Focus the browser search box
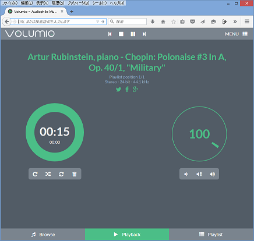Screen dimensions: 254x241 127,22
